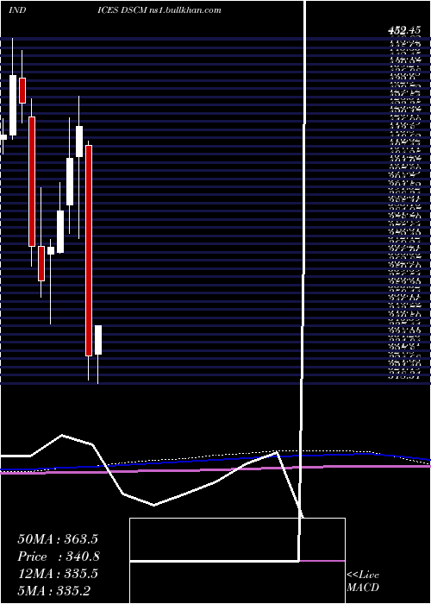Click the 50MA : 363.5 value
This screenshot has height=604, width=431.
58,539
